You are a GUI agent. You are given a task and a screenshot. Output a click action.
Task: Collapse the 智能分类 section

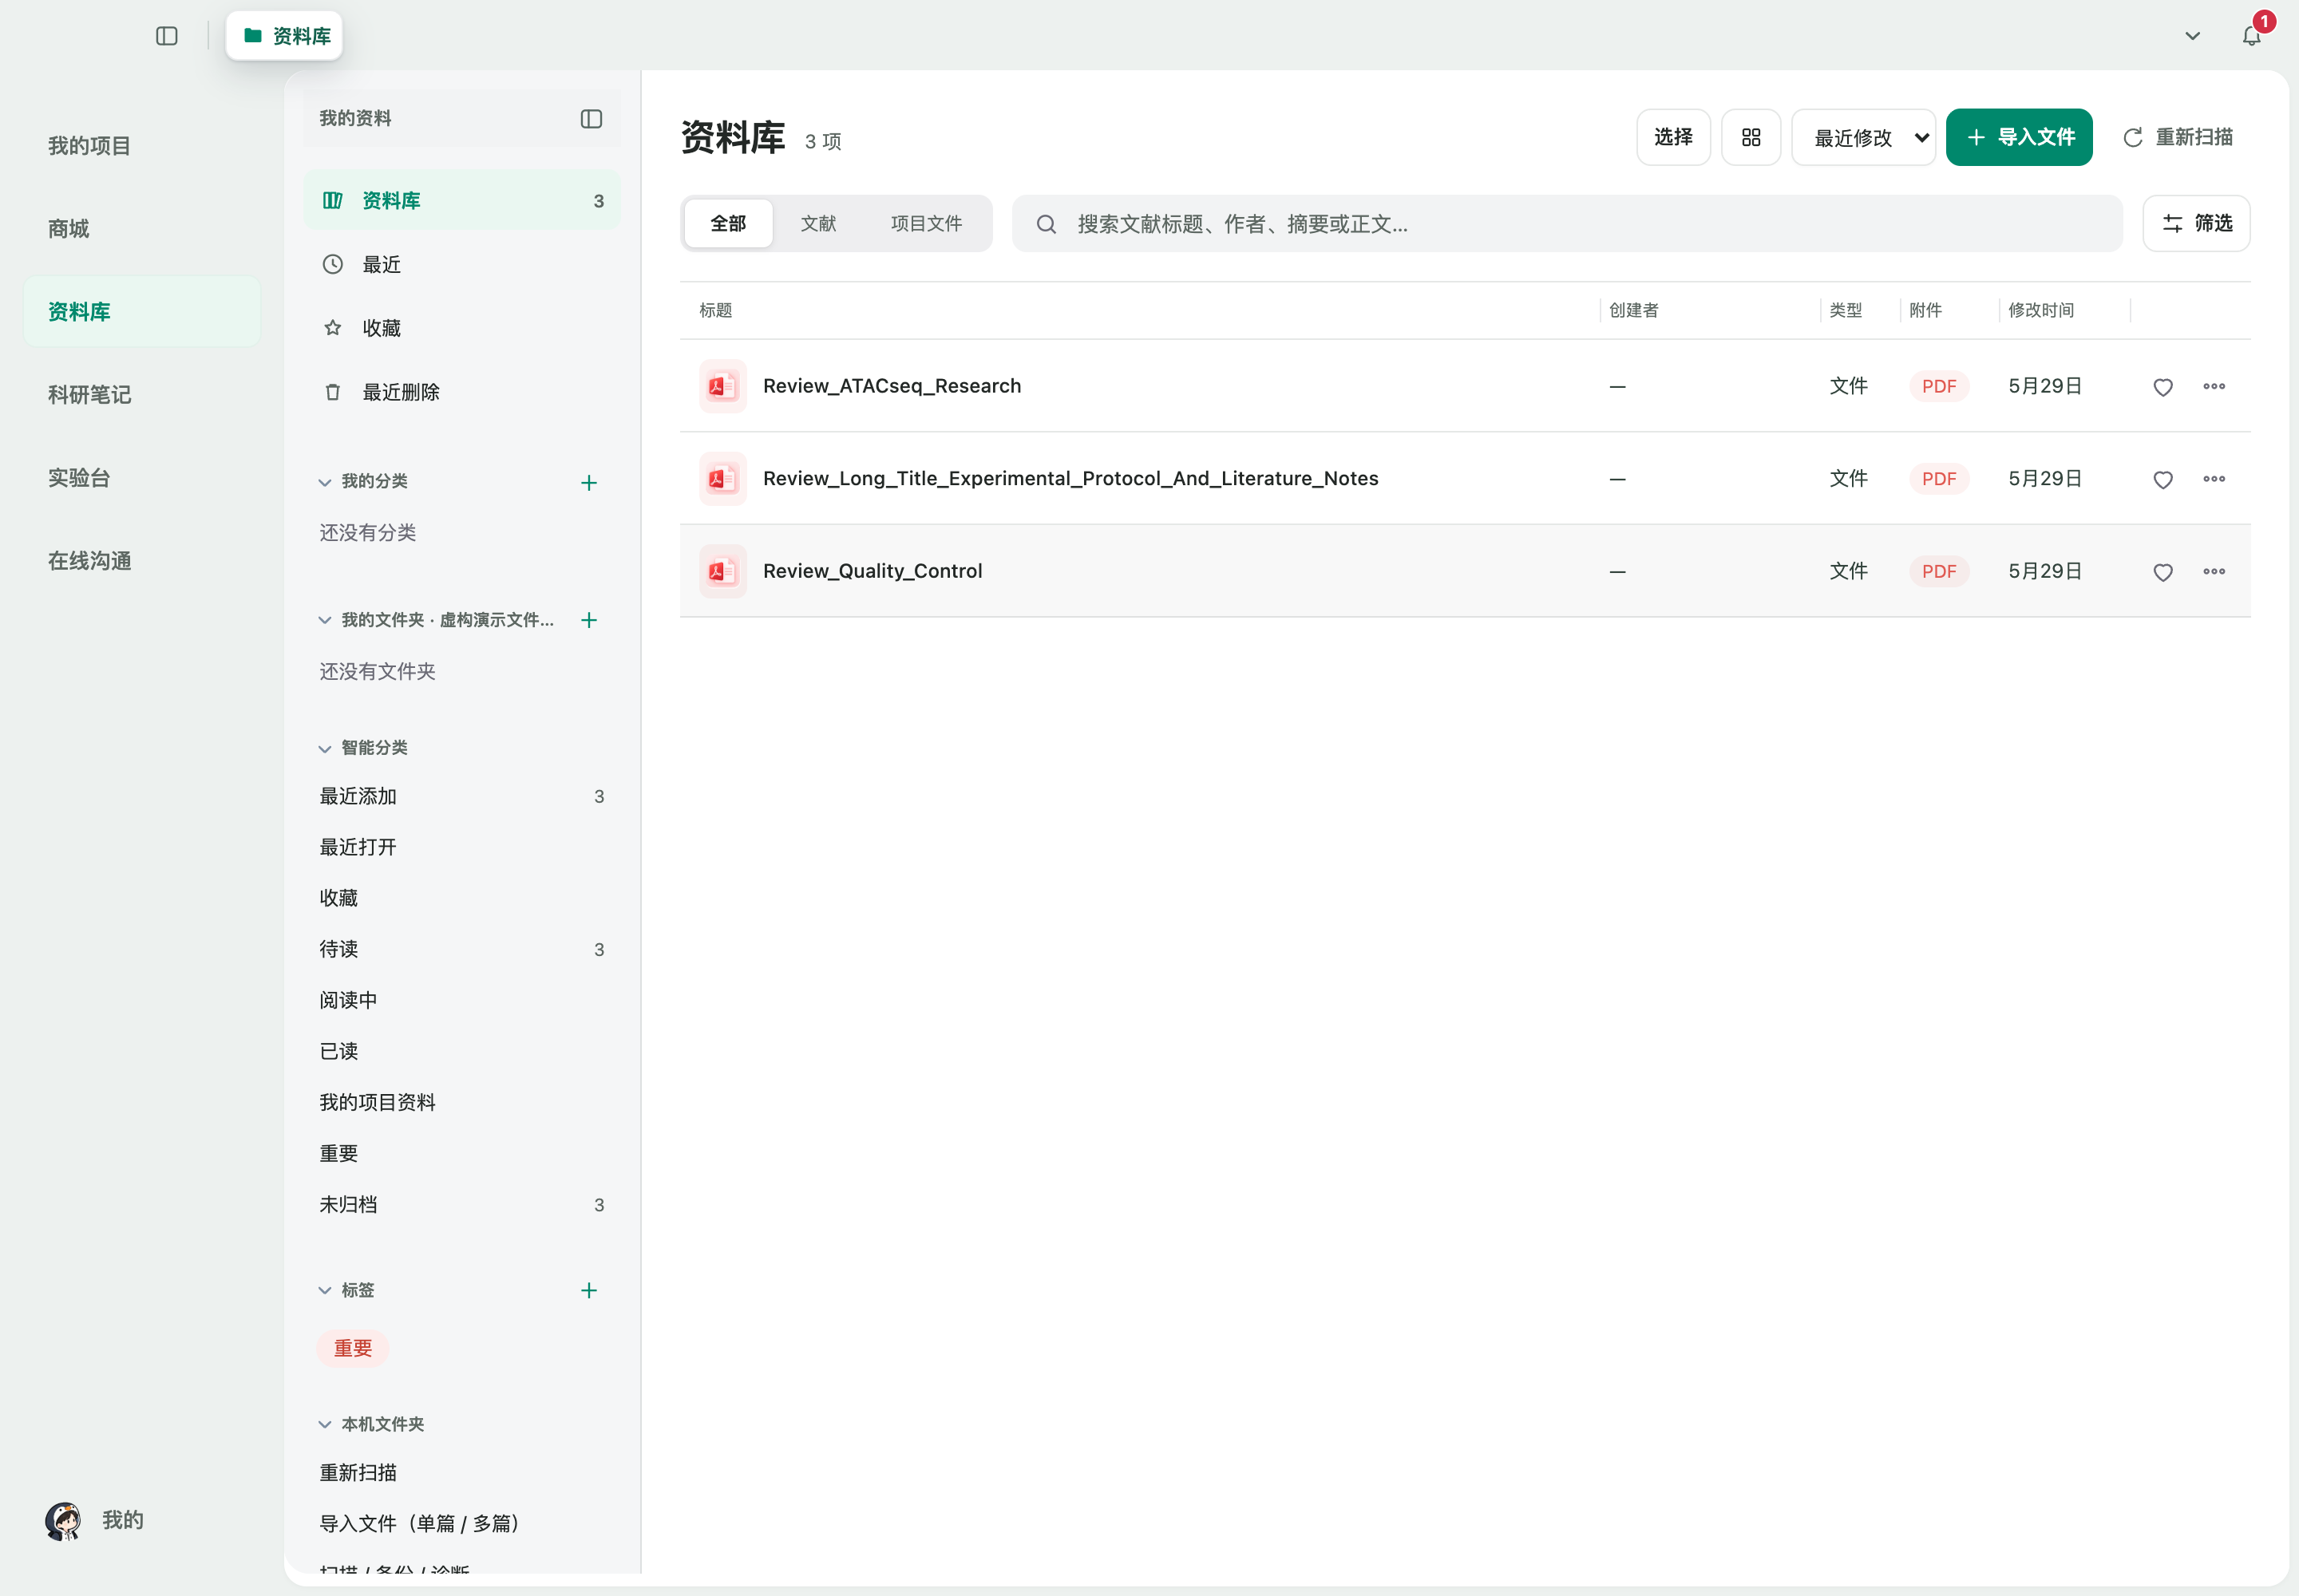click(325, 748)
